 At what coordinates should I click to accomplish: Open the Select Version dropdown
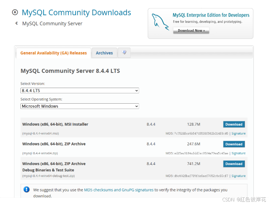80,90
